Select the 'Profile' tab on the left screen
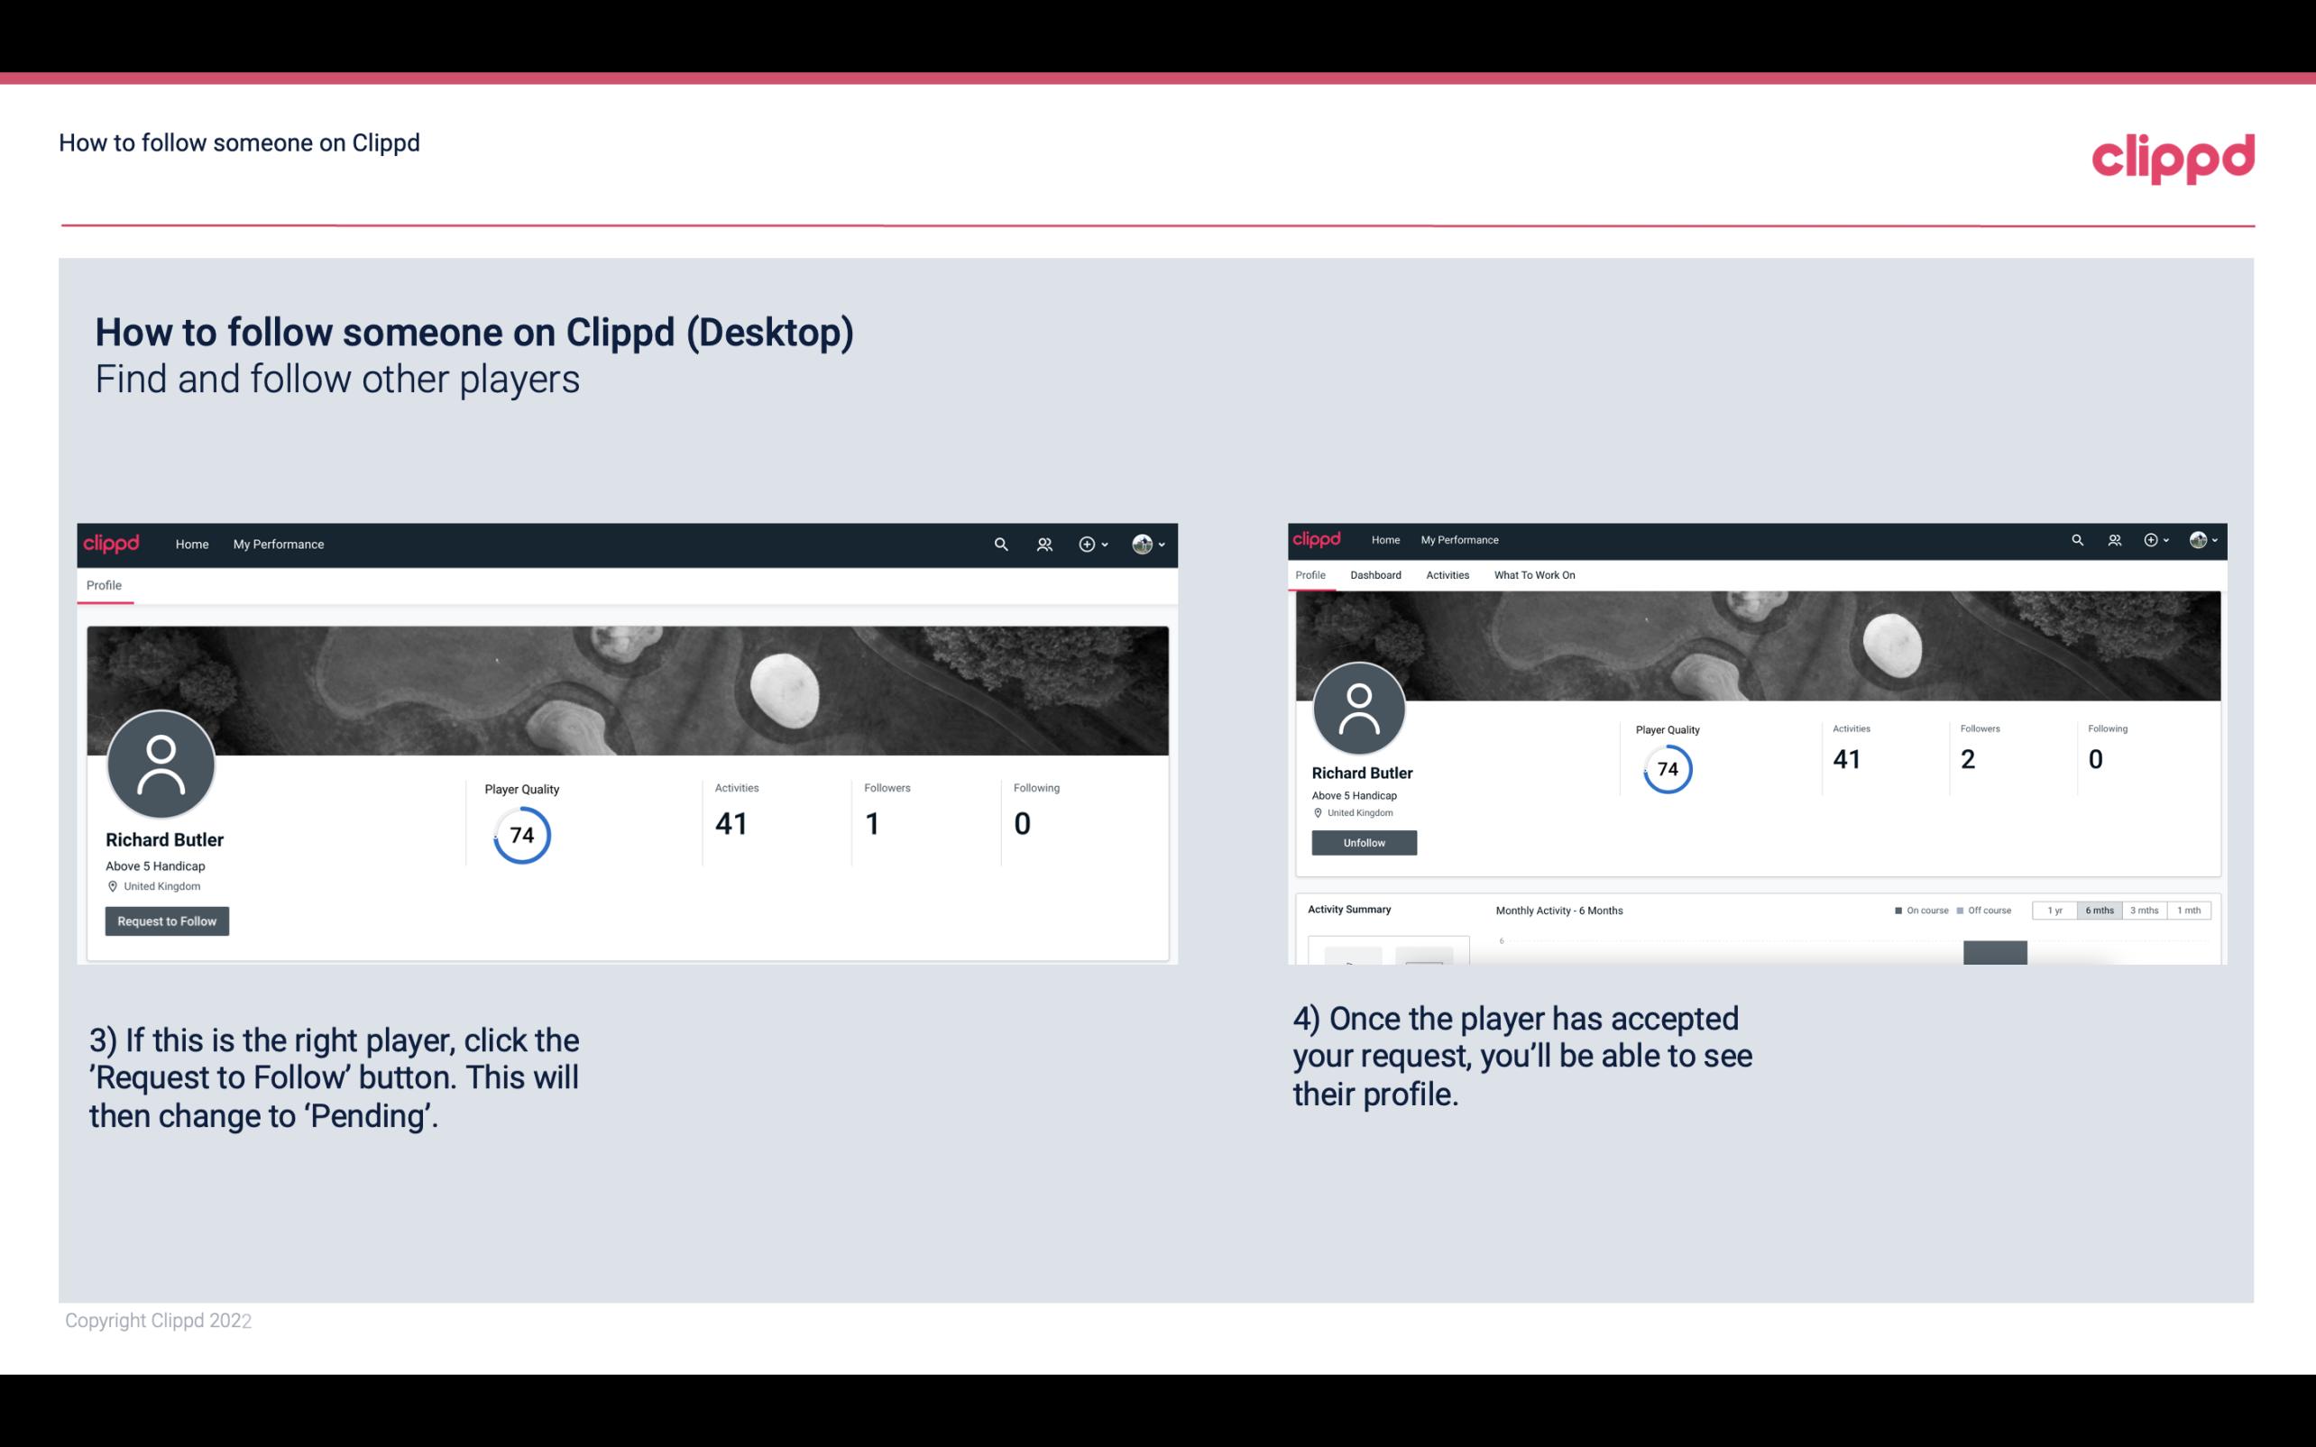This screenshot has width=2316, height=1447. [105, 585]
